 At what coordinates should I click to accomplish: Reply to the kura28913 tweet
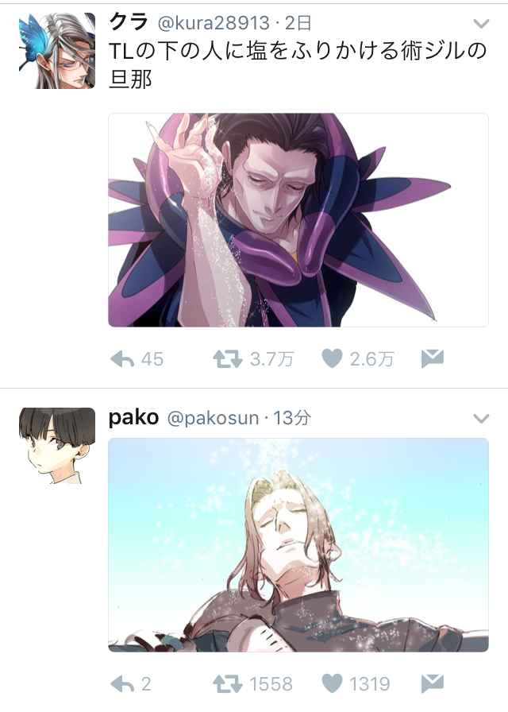tap(122, 359)
